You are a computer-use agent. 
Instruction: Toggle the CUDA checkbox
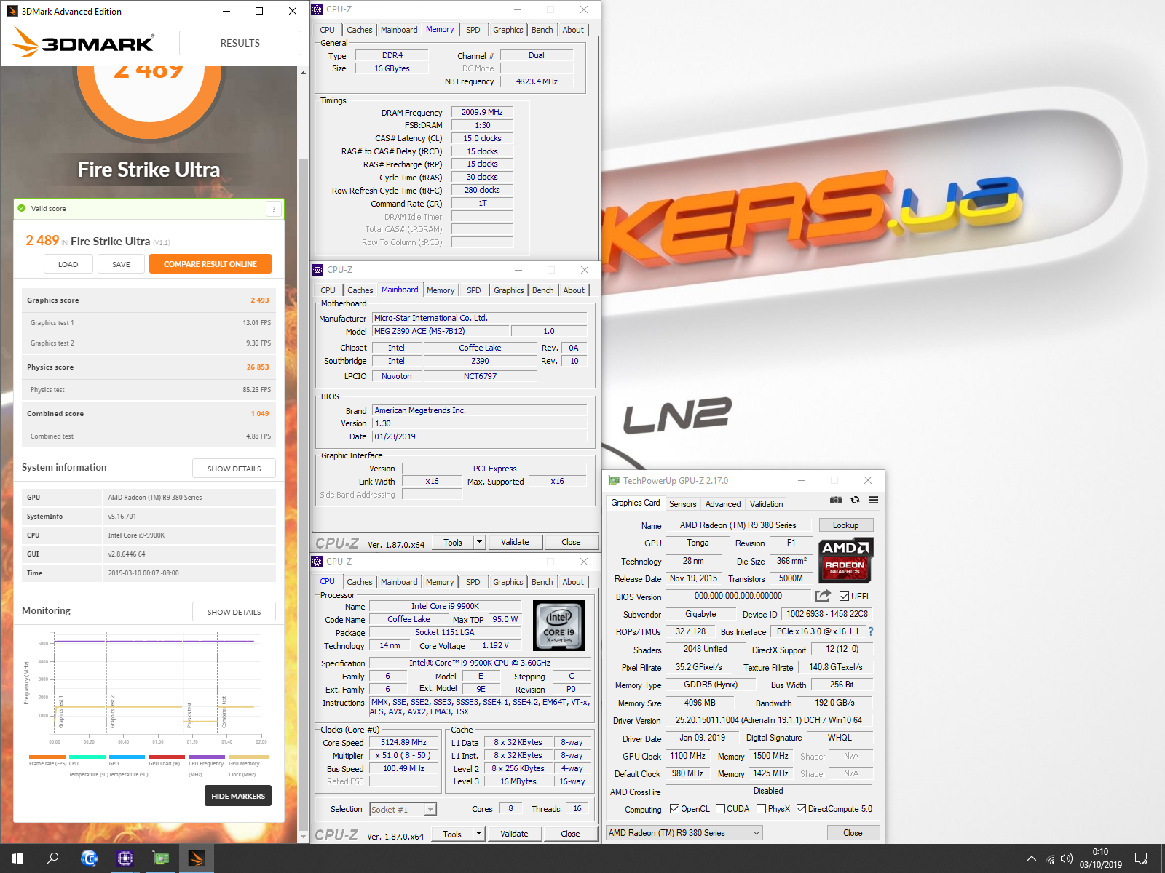pyautogui.click(x=720, y=809)
